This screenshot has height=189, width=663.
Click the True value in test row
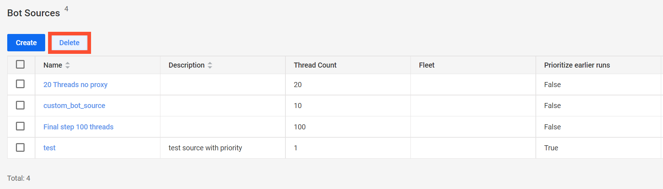(551, 148)
